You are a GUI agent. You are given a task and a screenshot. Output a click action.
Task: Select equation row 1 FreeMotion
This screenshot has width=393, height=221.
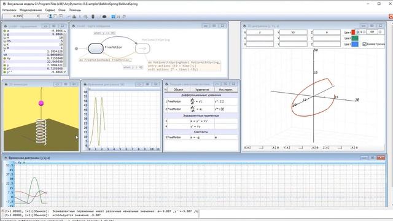(x=201, y=101)
